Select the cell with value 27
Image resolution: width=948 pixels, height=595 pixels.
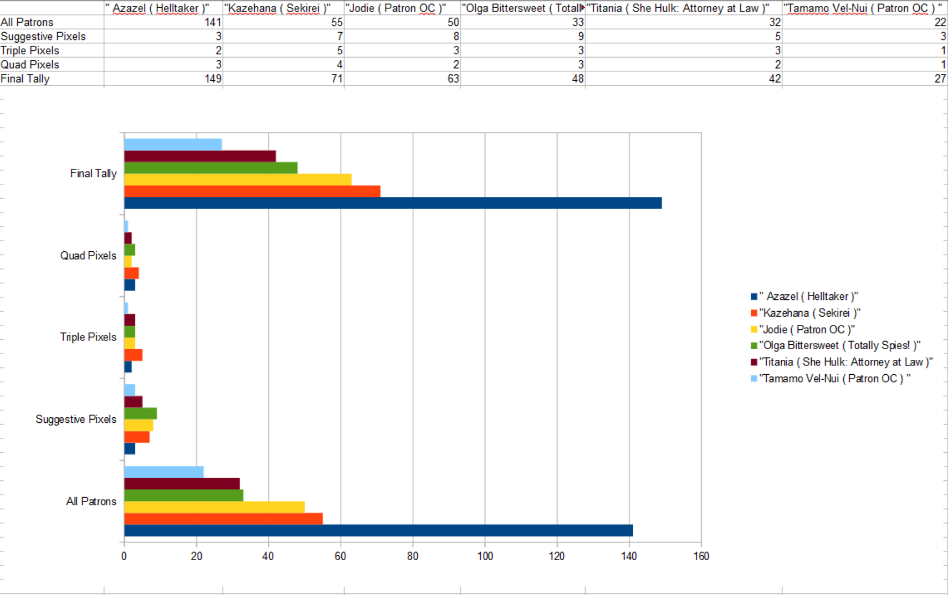click(x=864, y=79)
